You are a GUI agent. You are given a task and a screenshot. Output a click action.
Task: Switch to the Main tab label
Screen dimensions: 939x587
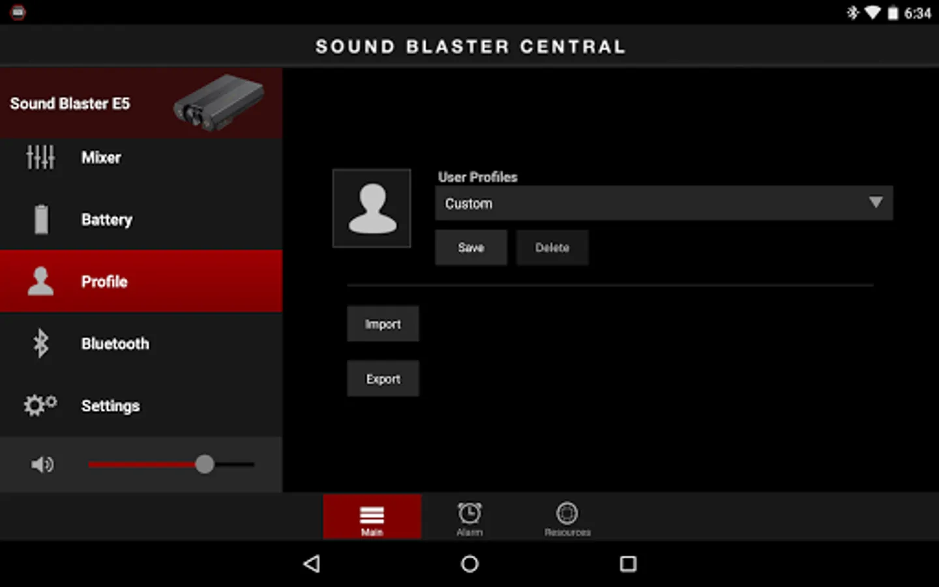[x=372, y=532]
